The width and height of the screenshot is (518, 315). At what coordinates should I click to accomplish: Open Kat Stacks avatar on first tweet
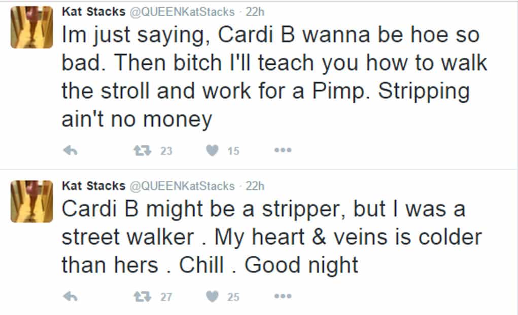point(31,27)
